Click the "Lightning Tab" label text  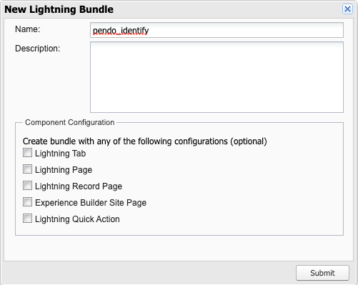click(x=60, y=154)
